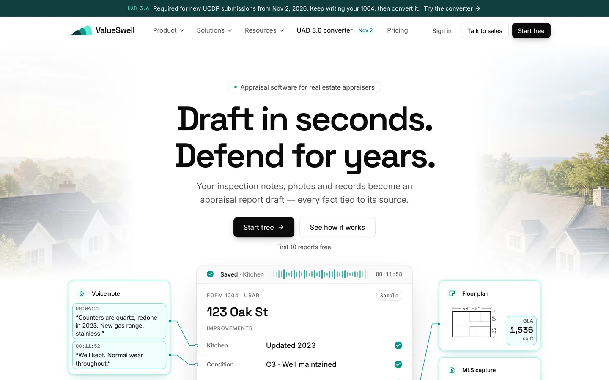
Task: Click the audio waveform in the Saved bar
Action: pos(320,274)
